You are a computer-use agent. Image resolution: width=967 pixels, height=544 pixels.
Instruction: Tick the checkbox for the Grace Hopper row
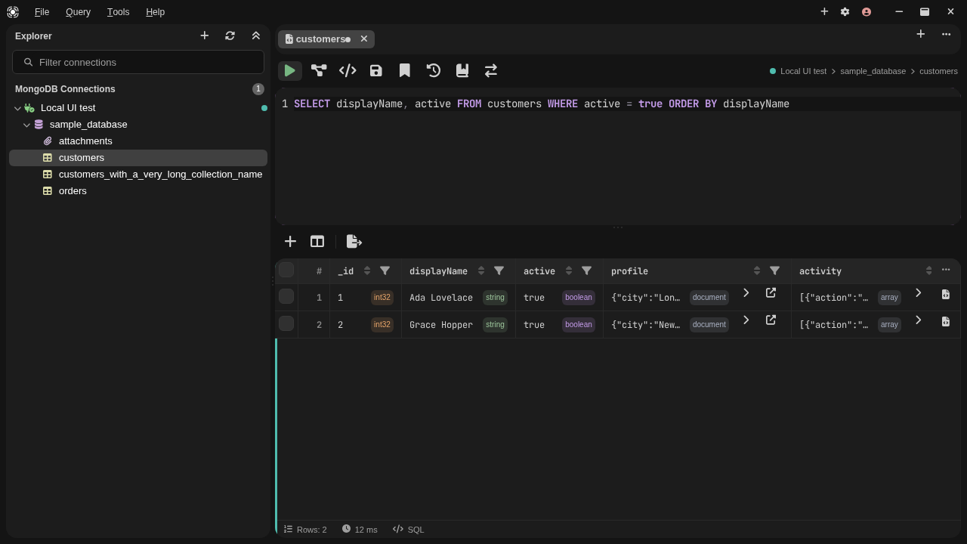coord(286,324)
